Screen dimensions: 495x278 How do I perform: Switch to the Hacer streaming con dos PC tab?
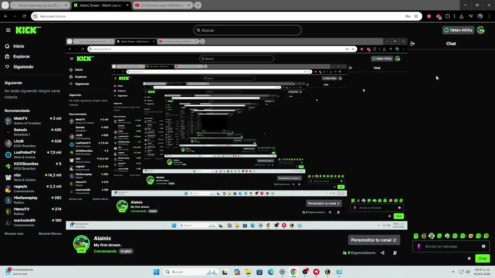click(39, 5)
